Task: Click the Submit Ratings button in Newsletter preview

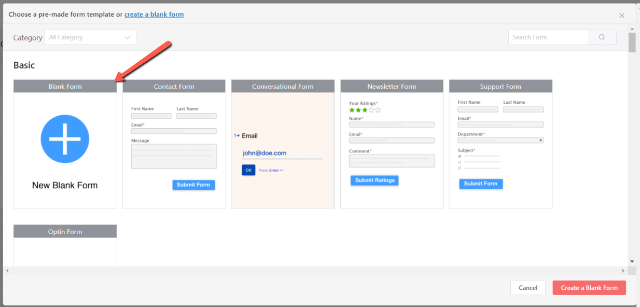Action: tap(374, 180)
